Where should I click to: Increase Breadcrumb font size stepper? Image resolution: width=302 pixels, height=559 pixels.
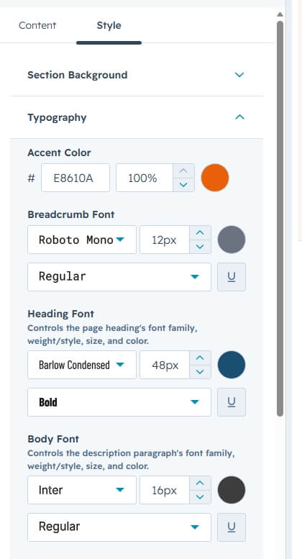click(x=200, y=233)
